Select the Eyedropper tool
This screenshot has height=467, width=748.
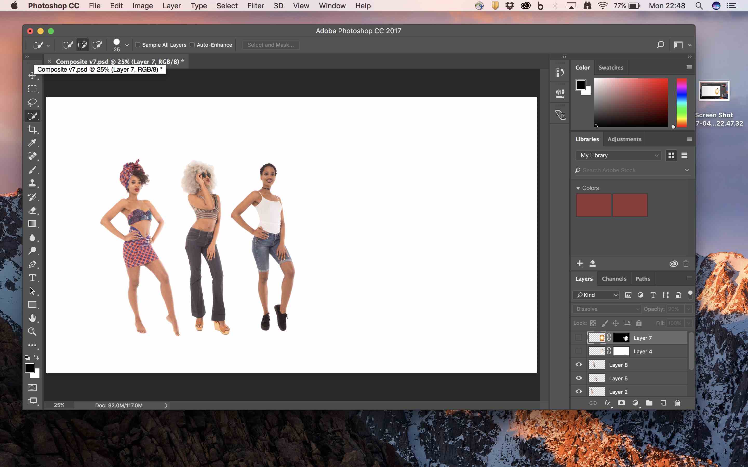coord(32,143)
